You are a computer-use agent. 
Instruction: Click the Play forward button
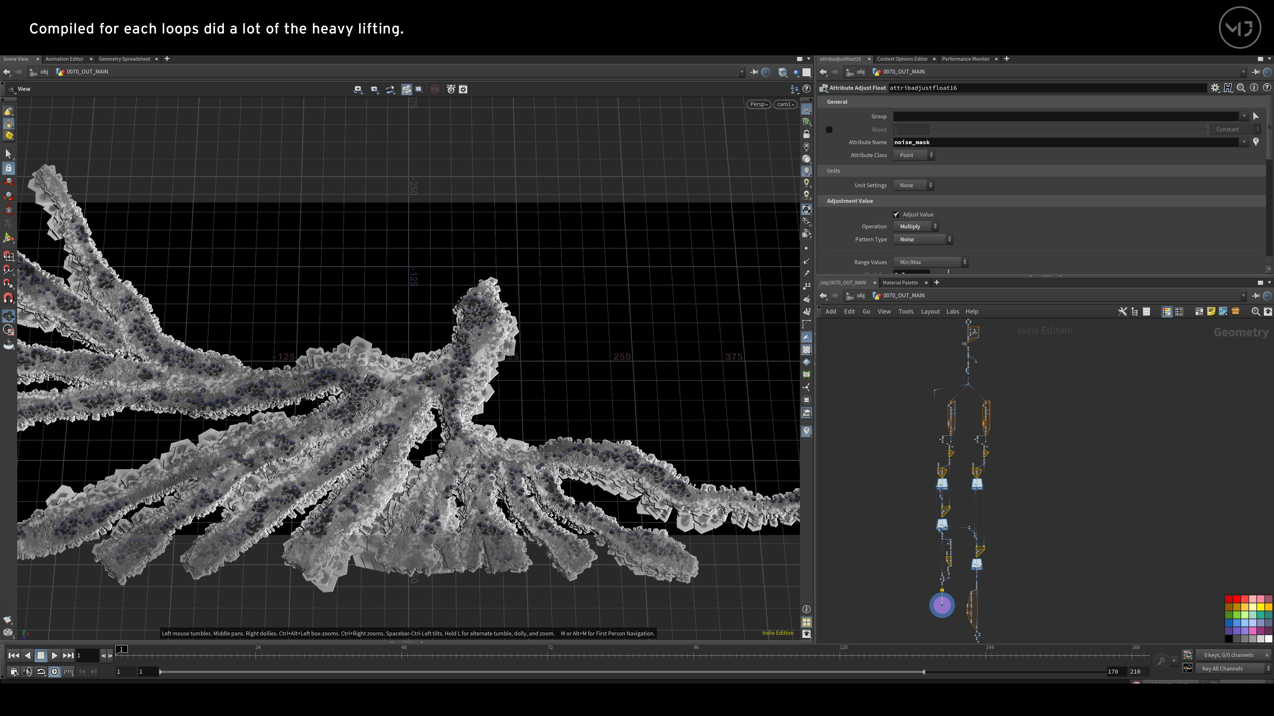(54, 655)
